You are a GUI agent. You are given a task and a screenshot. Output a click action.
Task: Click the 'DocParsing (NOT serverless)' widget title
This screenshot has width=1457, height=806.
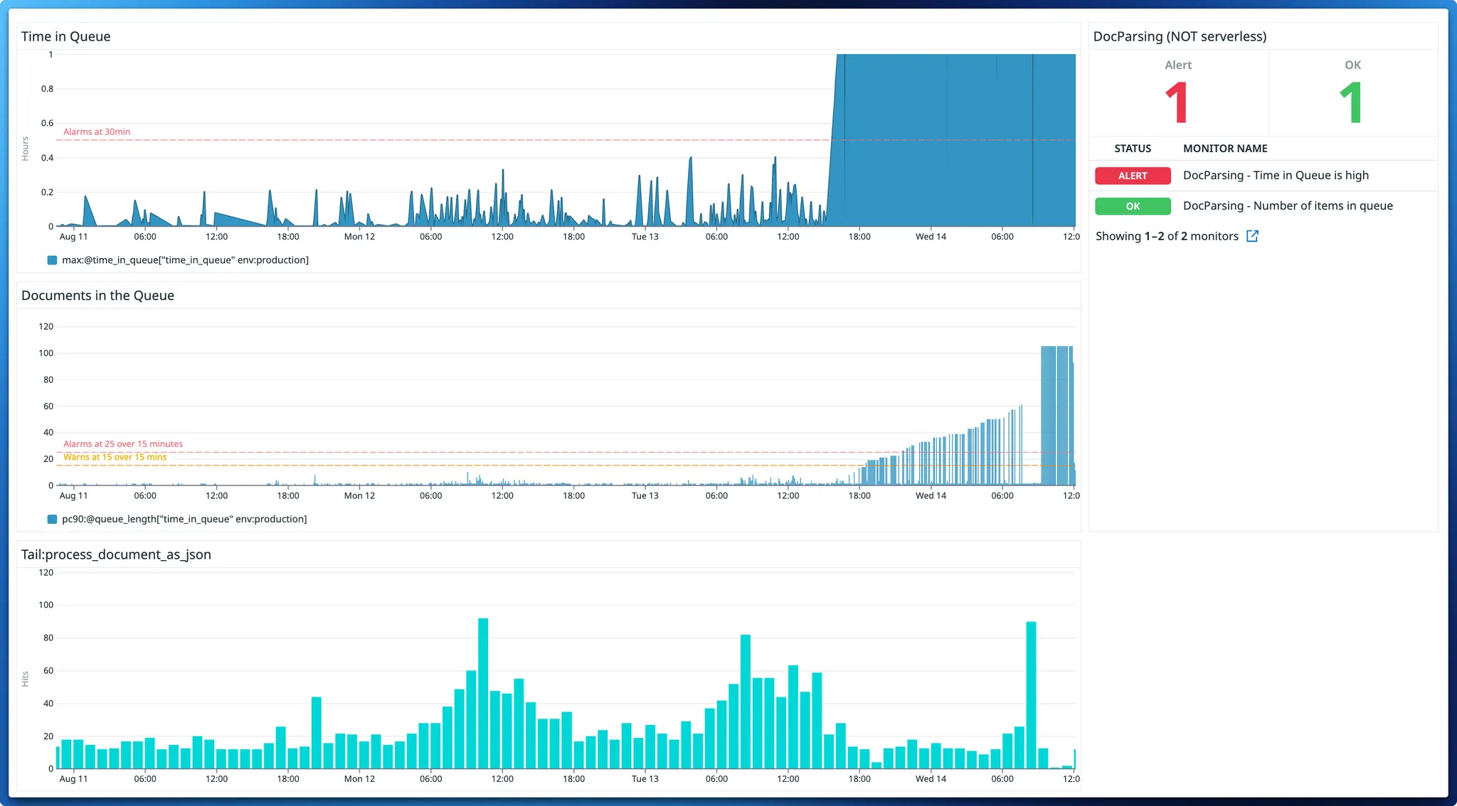pyautogui.click(x=1180, y=36)
